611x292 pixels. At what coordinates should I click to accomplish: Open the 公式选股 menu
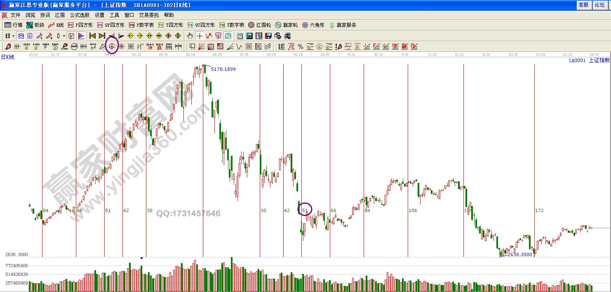tap(80, 15)
